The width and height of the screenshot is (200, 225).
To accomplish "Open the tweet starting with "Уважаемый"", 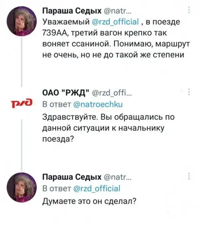I will pos(110,43).
